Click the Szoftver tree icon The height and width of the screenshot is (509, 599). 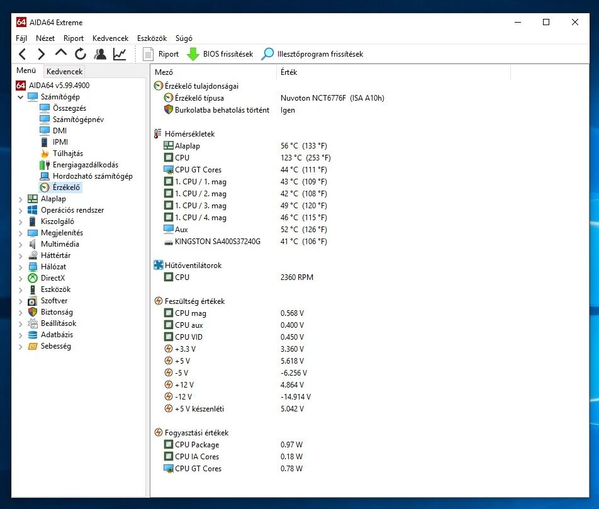[x=33, y=301]
